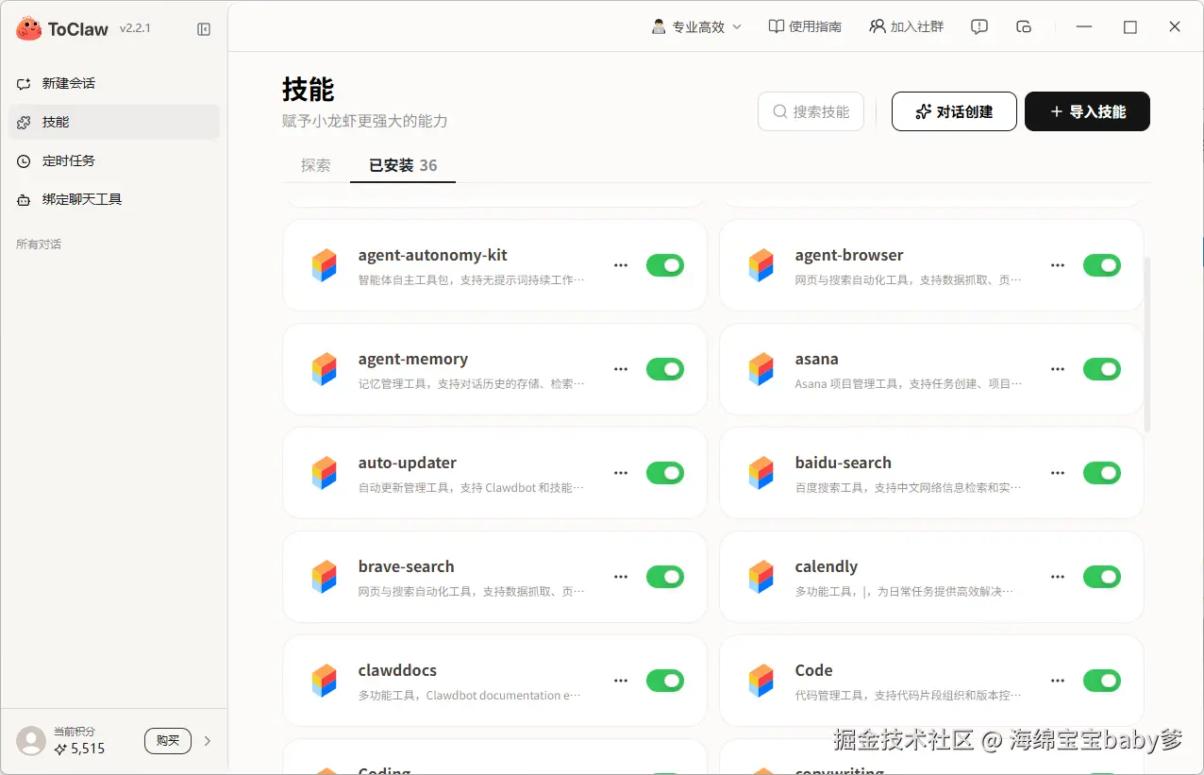The width and height of the screenshot is (1204, 775).
Task: Open more options for auto-updater
Action: [x=621, y=473]
